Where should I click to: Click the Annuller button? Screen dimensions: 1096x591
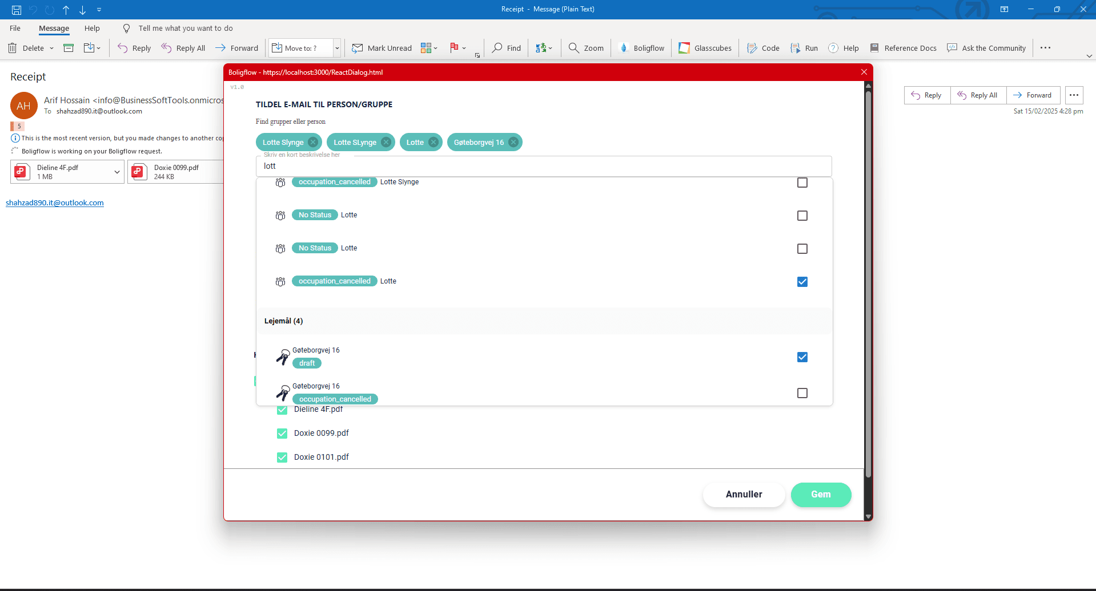pyautogui.click(x=744, y=495)
